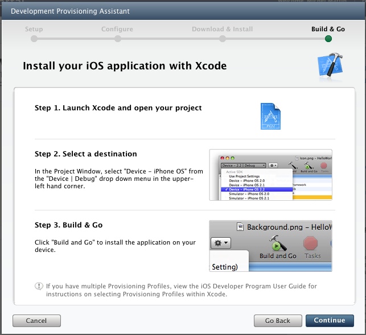Click the "Step 2. Select a destination" heading
The height and width of the screenshot is (335, 366).
(x=85, y=154)
